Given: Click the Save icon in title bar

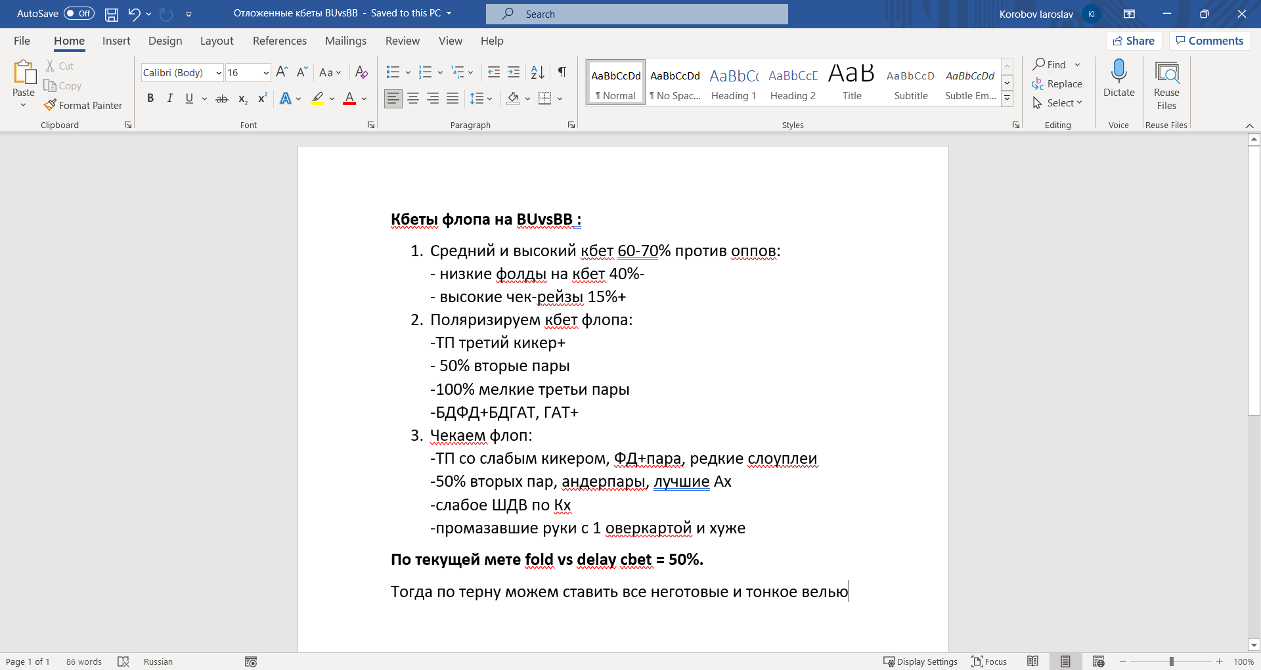Looking at the screenshot, I should pyautogui.click(x=112, y=14).
